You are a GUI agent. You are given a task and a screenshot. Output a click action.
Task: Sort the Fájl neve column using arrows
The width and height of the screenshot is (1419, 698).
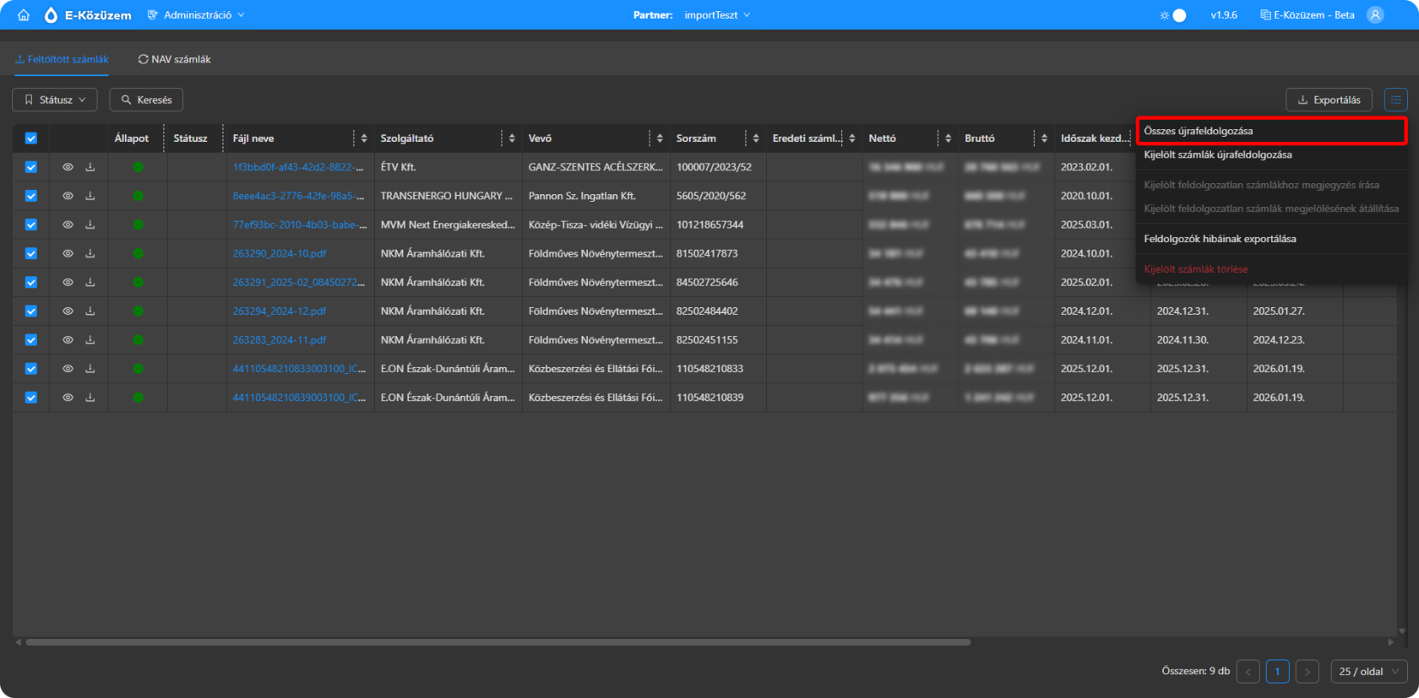[364, 138]
